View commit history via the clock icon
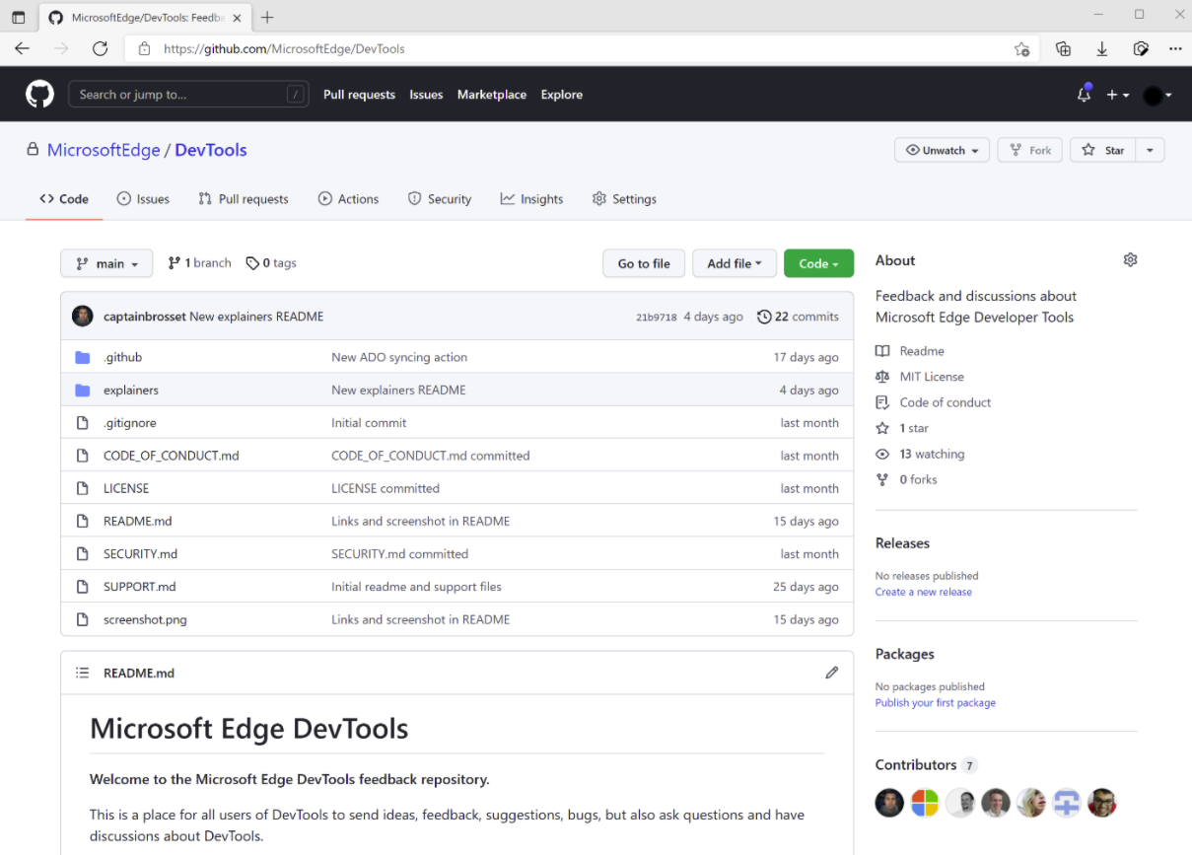 pyautogui.click(x=764, y=317)
